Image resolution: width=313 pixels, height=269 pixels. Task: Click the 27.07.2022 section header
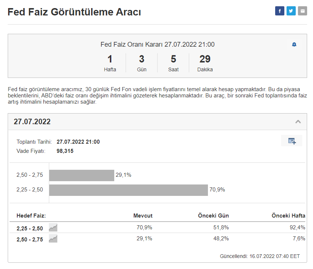tap(32, 122)
